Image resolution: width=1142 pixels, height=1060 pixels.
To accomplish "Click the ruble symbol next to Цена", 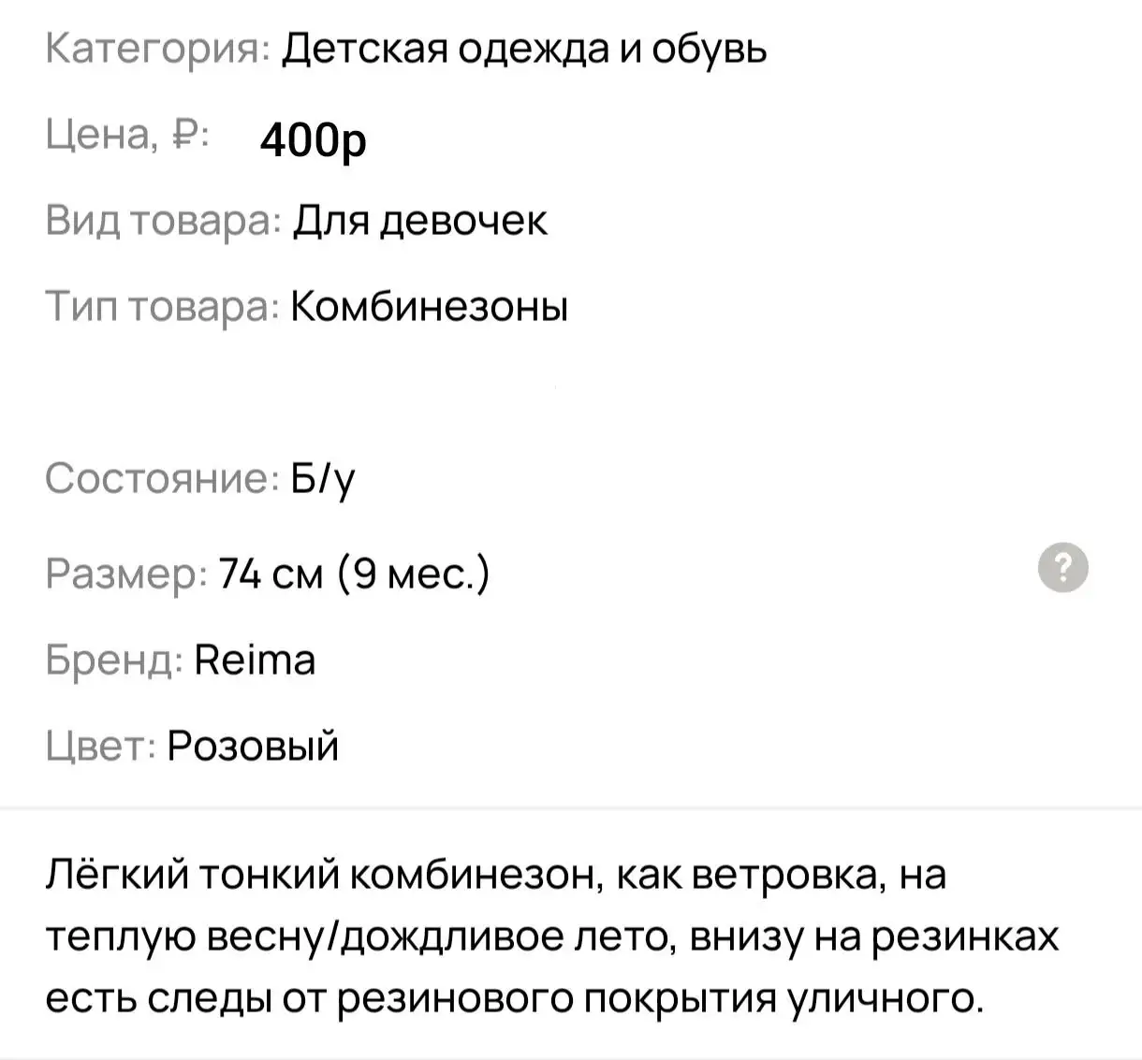I will 183,135.
